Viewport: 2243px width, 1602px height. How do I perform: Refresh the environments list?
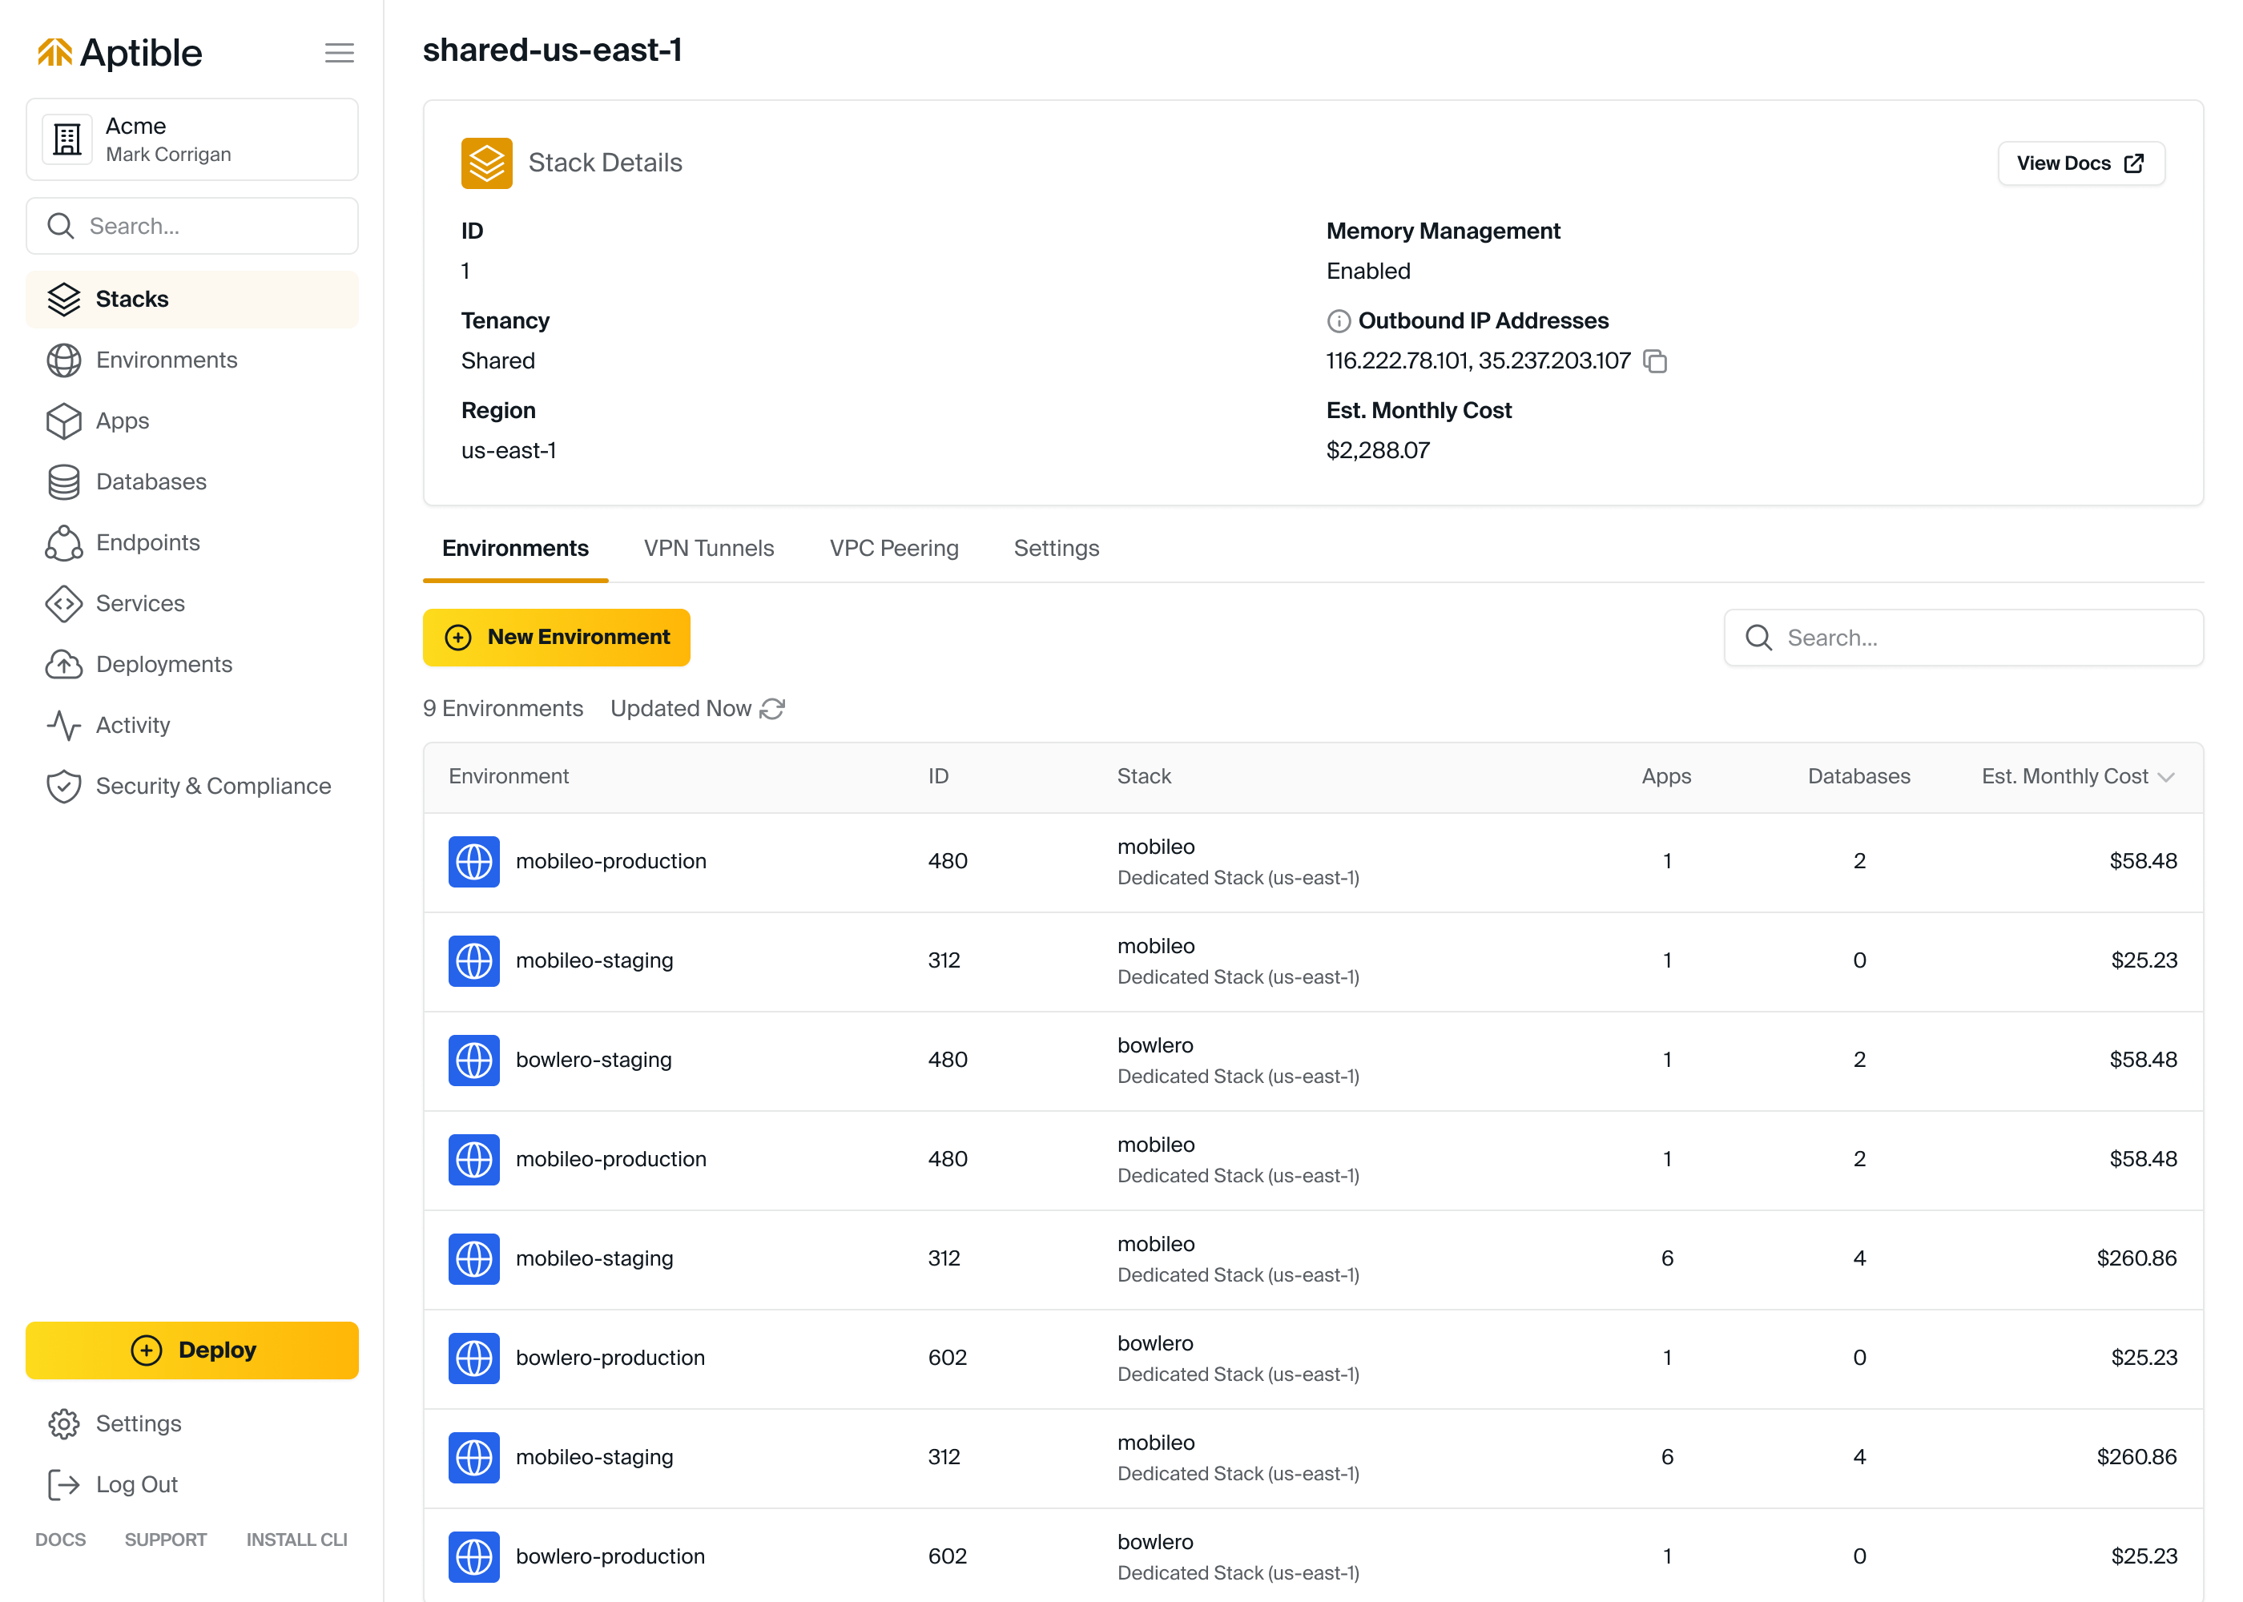(772, 708)
